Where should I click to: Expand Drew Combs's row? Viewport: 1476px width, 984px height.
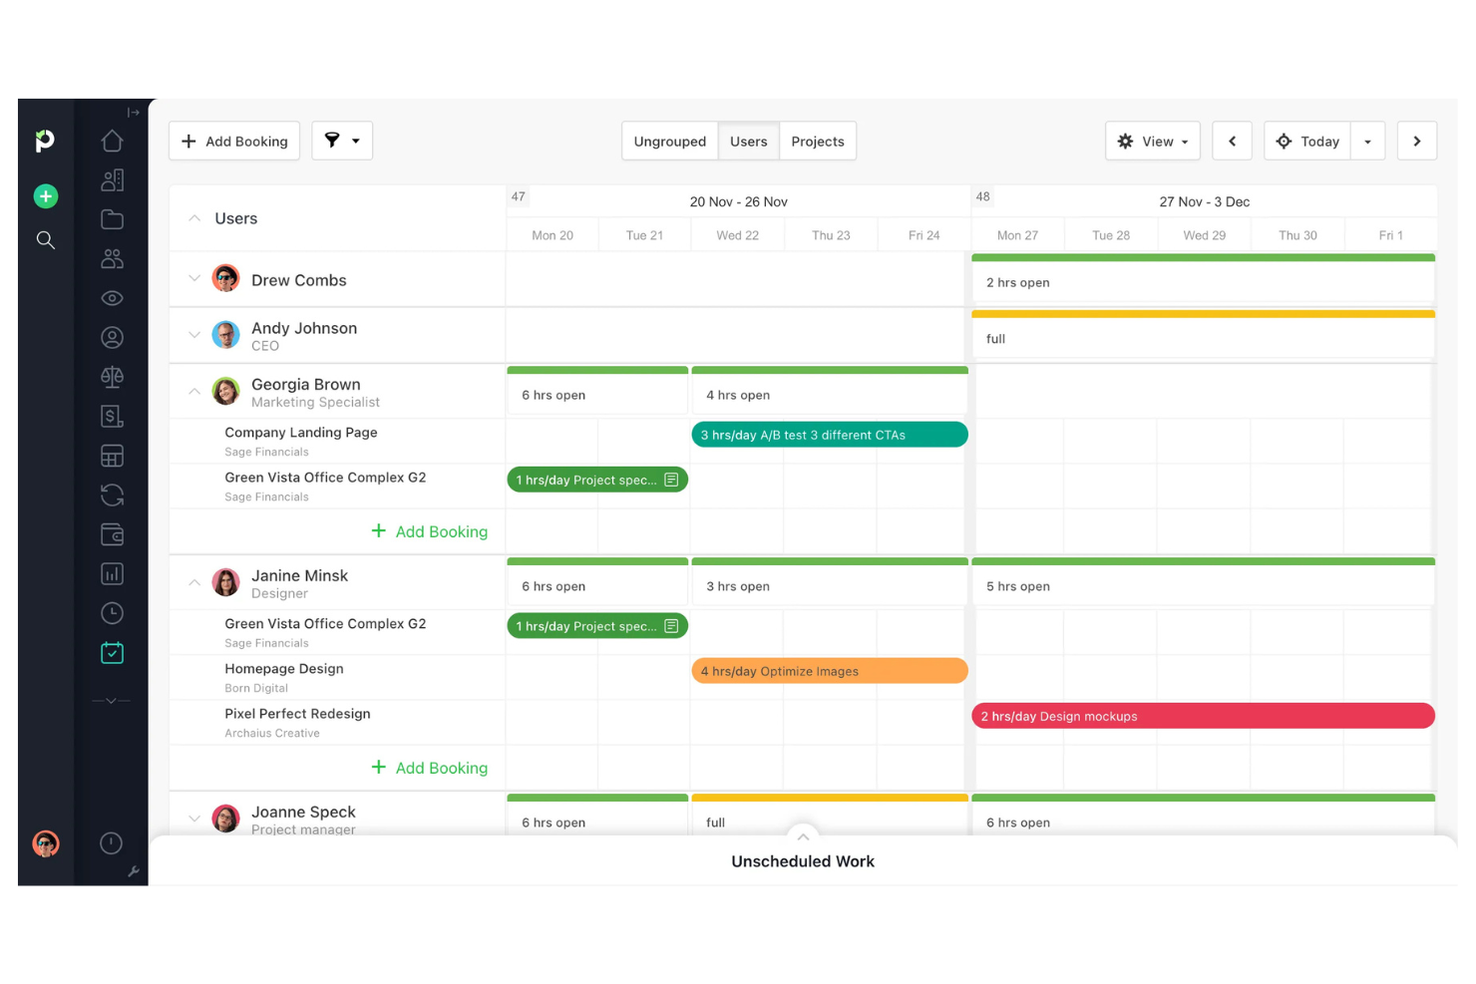(194, 279)
